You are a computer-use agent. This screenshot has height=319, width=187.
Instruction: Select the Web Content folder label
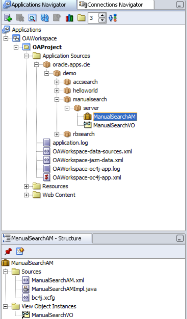(59, 195)
